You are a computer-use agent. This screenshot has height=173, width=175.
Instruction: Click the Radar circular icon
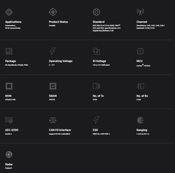(9, 155)
